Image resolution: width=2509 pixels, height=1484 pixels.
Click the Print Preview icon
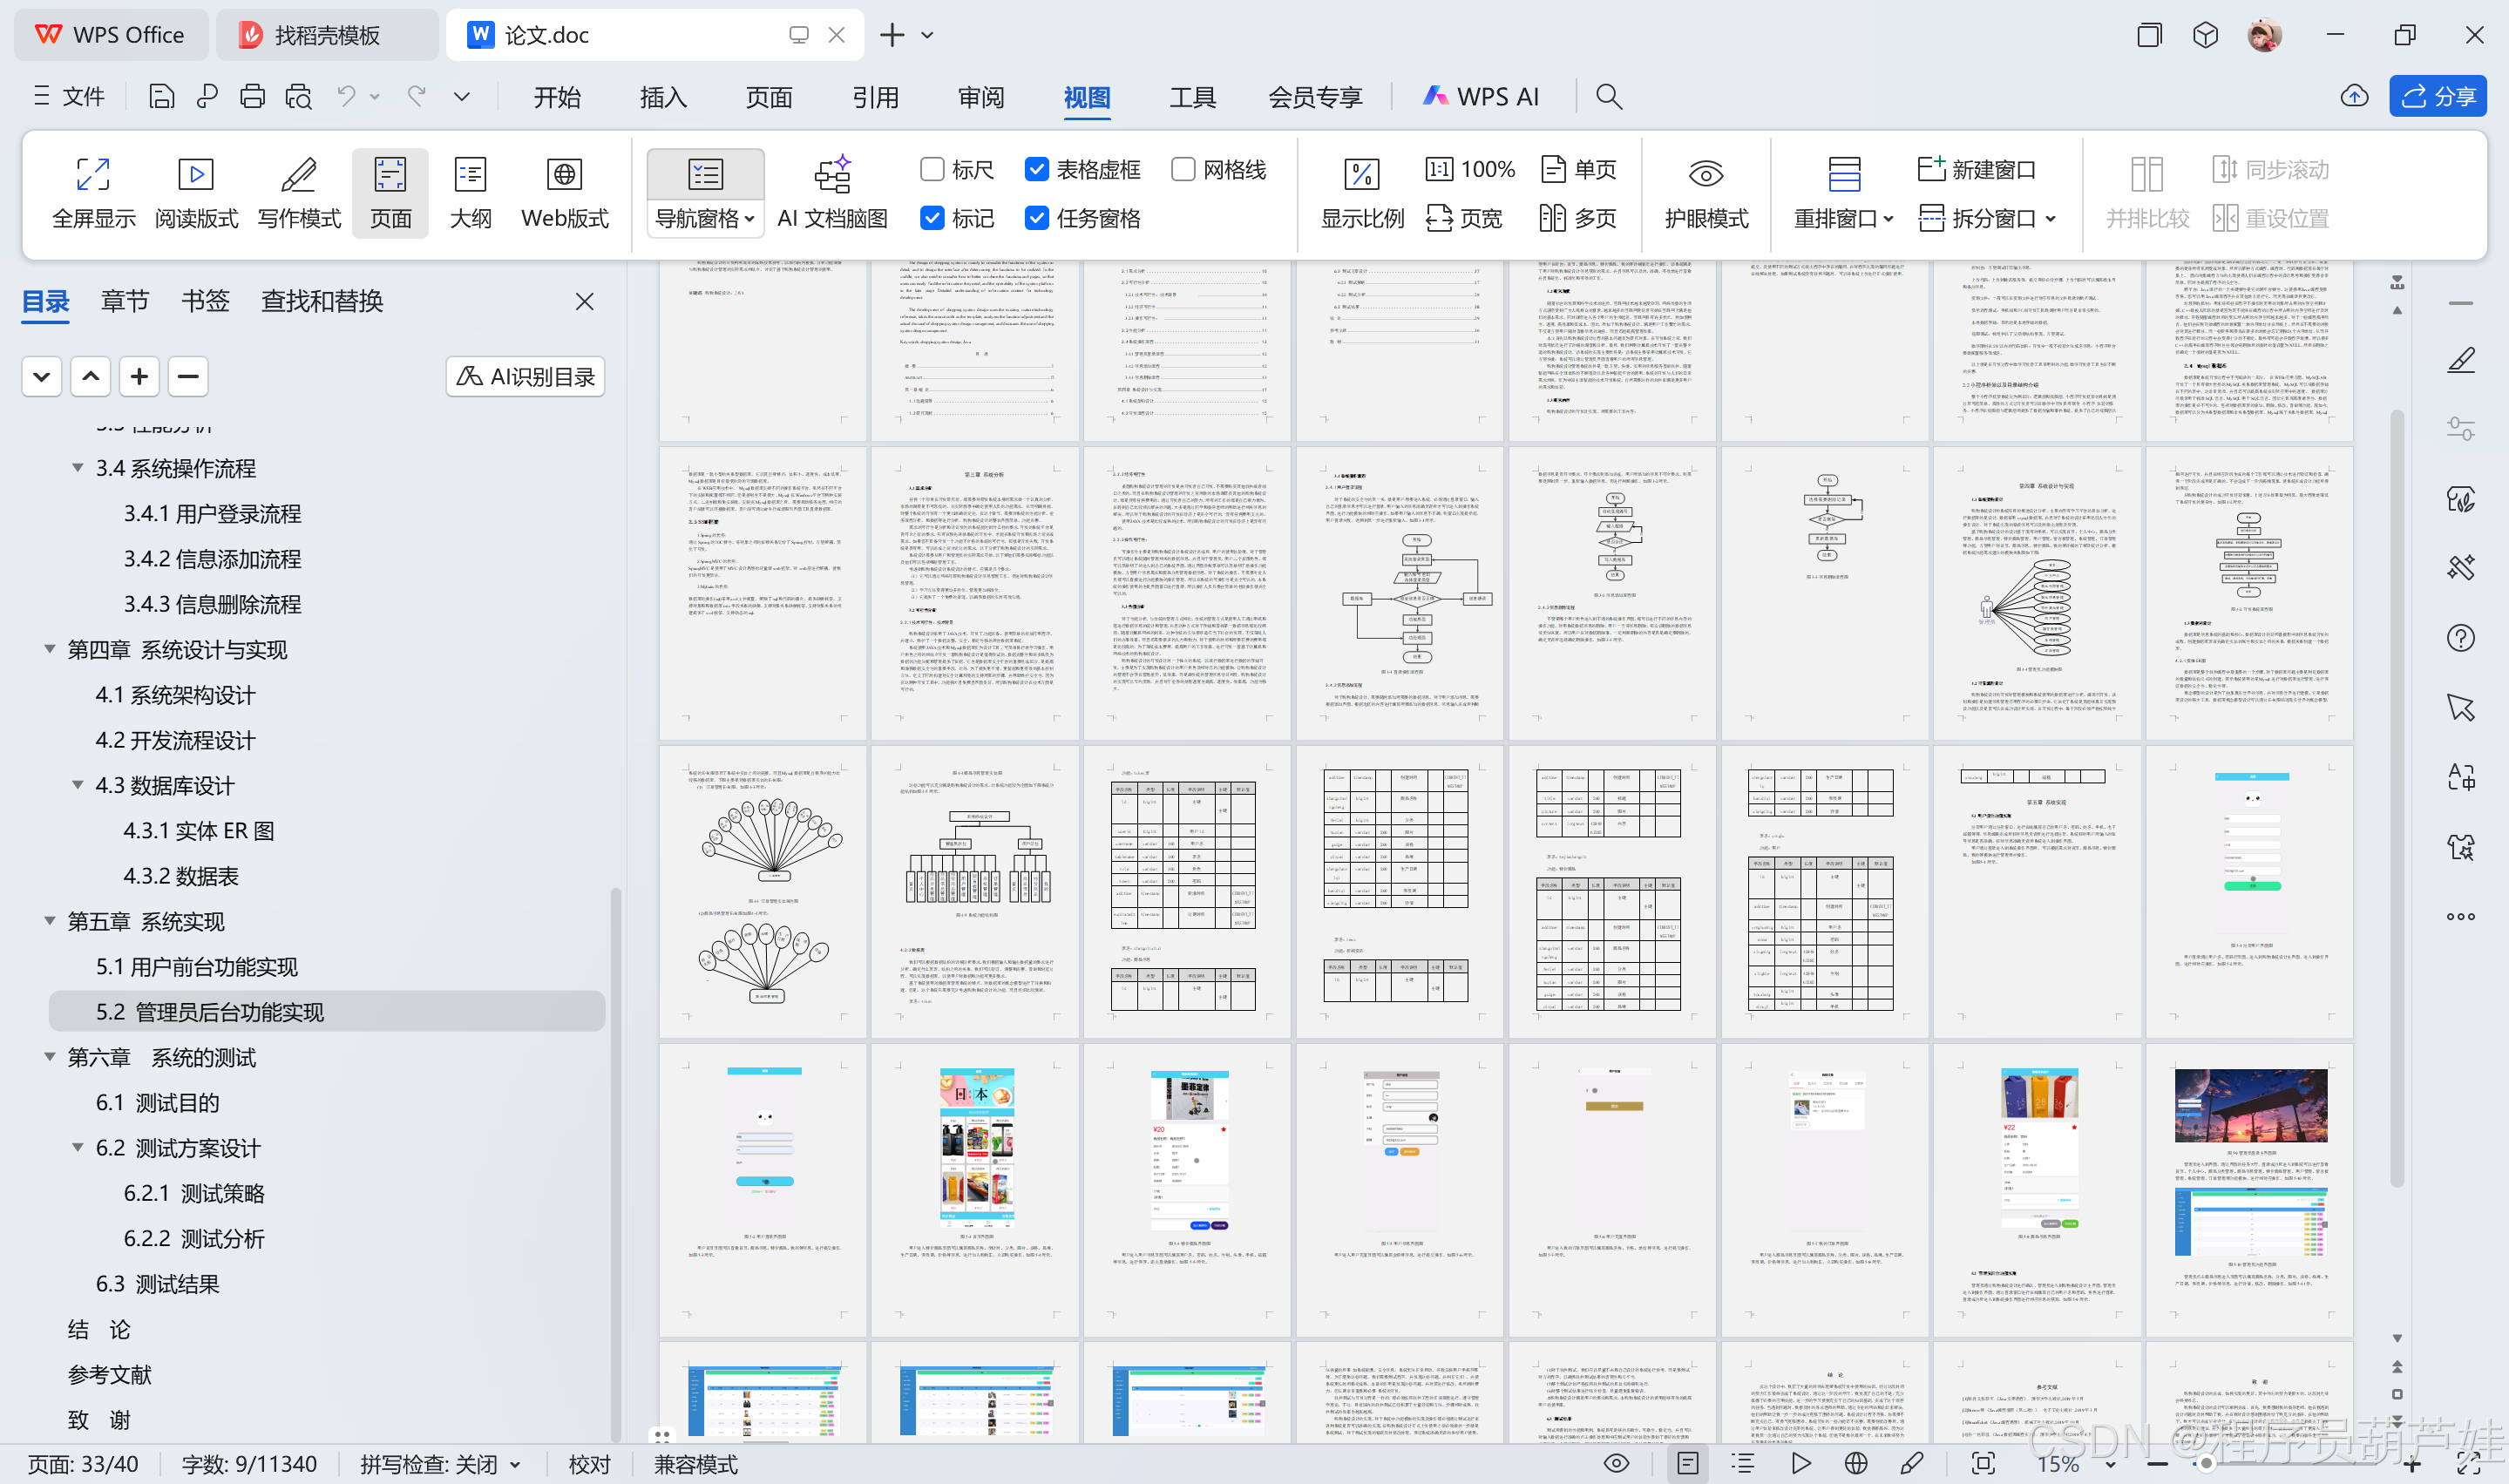[299, 96]
